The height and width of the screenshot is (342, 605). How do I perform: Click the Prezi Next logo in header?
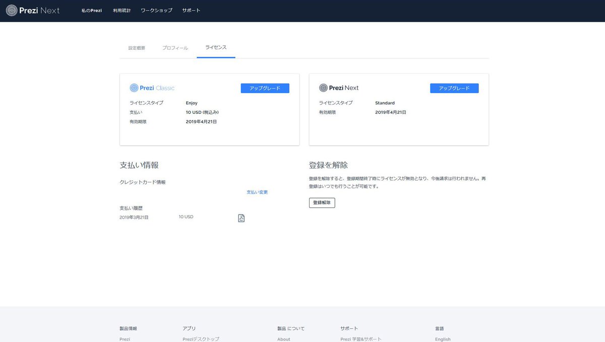pyautogui.click(x=33, y=10)
